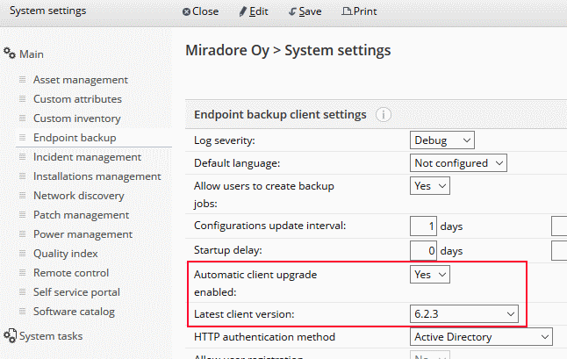Click the list icon beside Remote control
The height and width of the screenshot is (359, 567).
[23, 273]
